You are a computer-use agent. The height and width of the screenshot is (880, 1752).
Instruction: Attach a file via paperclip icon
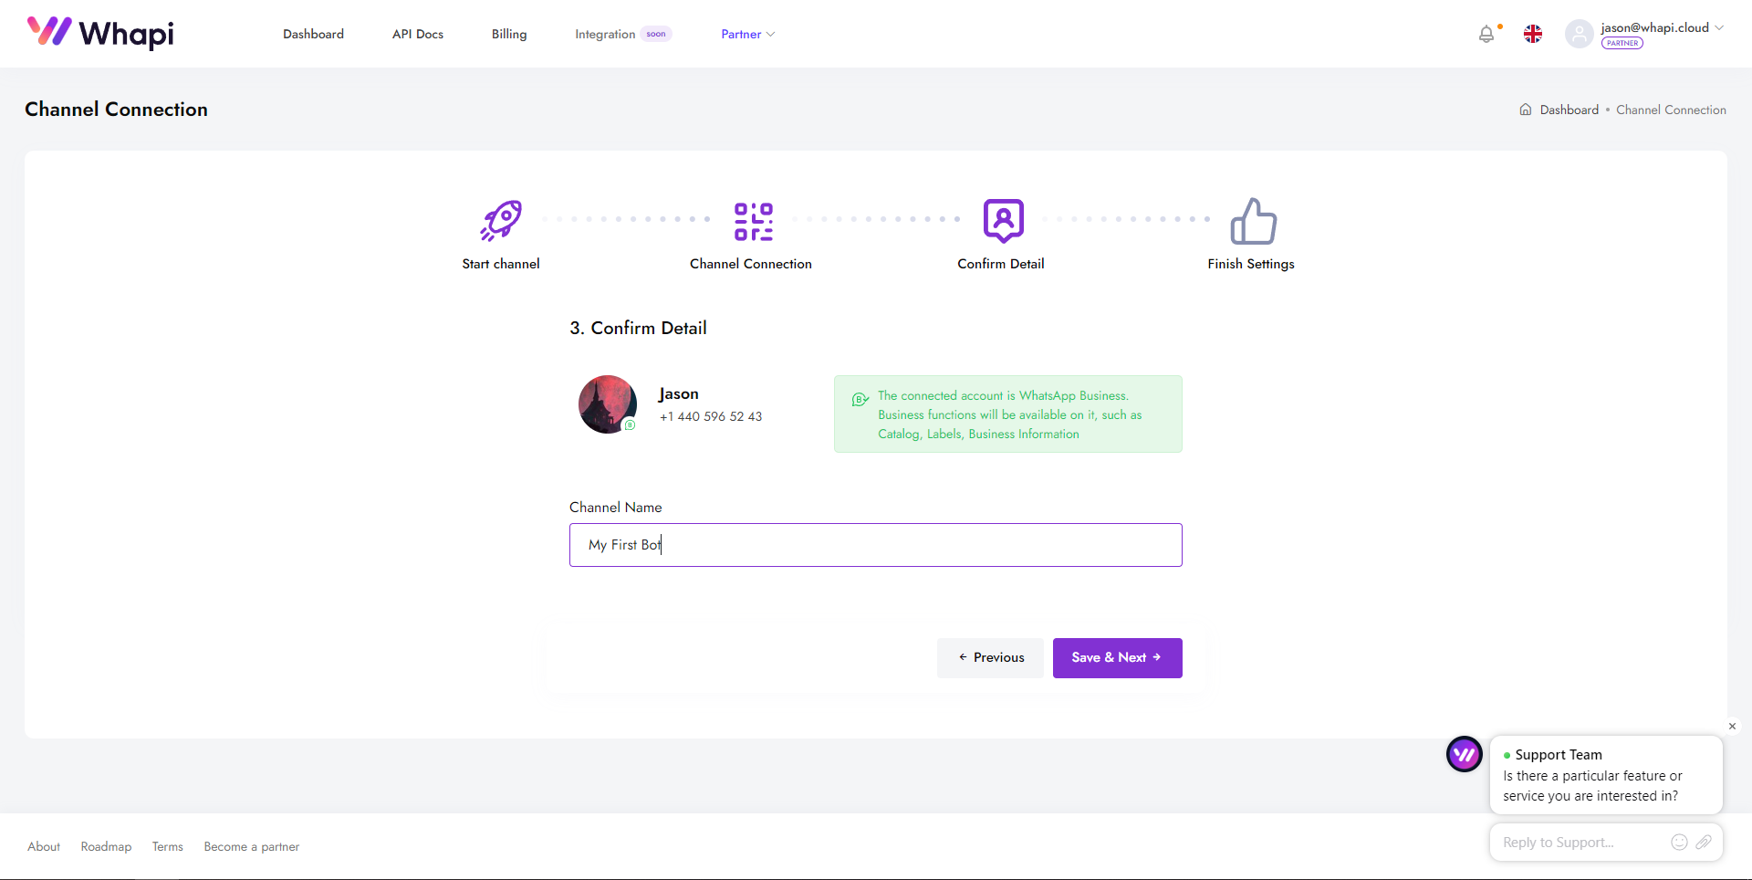pyautogui.click(x=1704, y=842)
